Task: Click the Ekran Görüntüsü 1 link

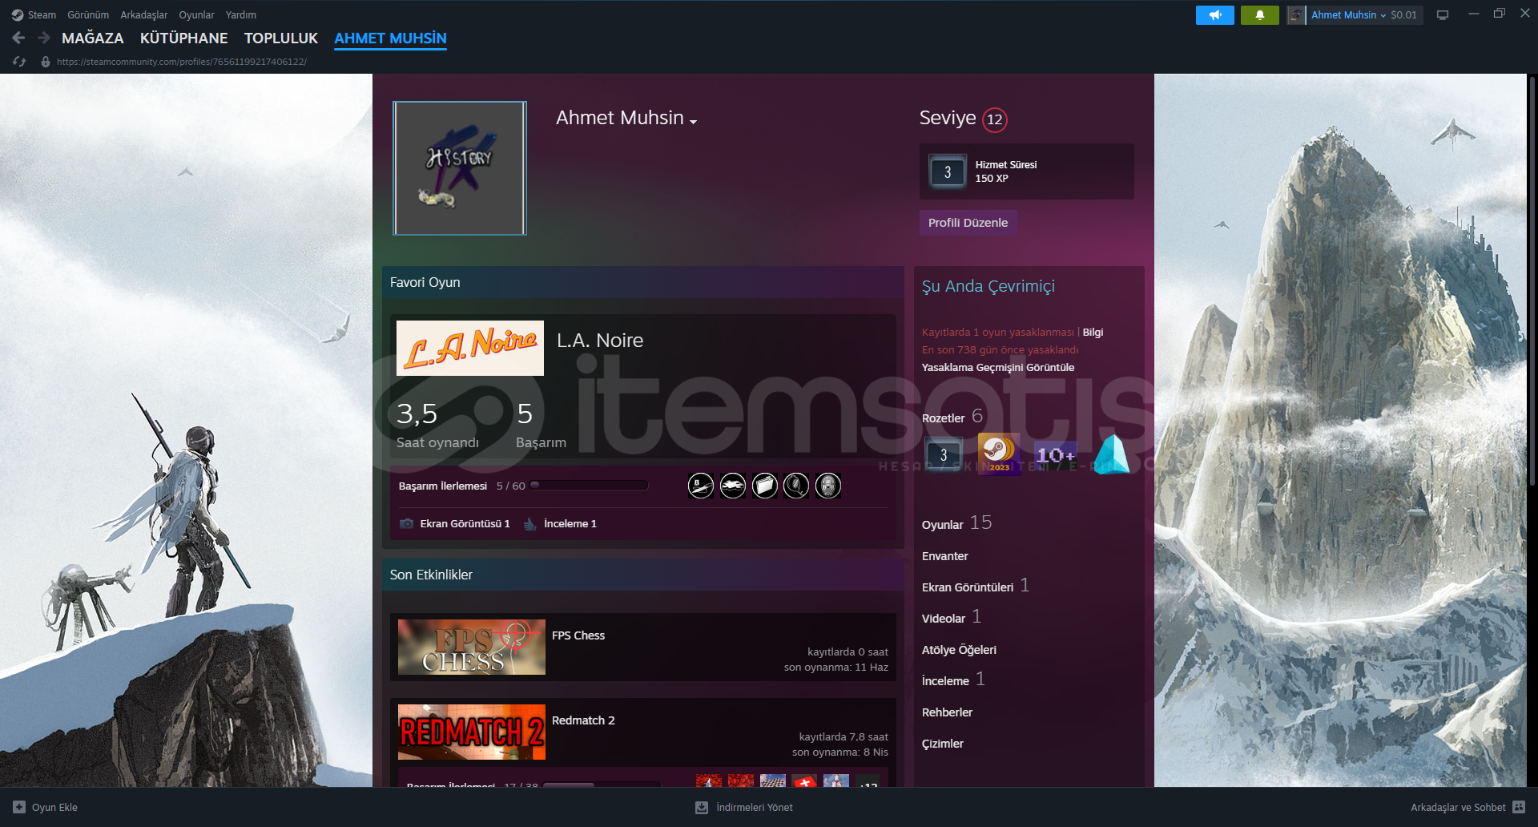Action: click(x=465, y=524)
